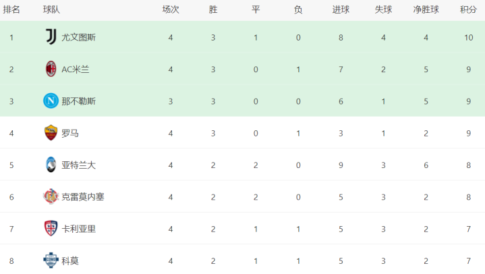Sort by 净胜球 column header

click(x=426, y=9)
